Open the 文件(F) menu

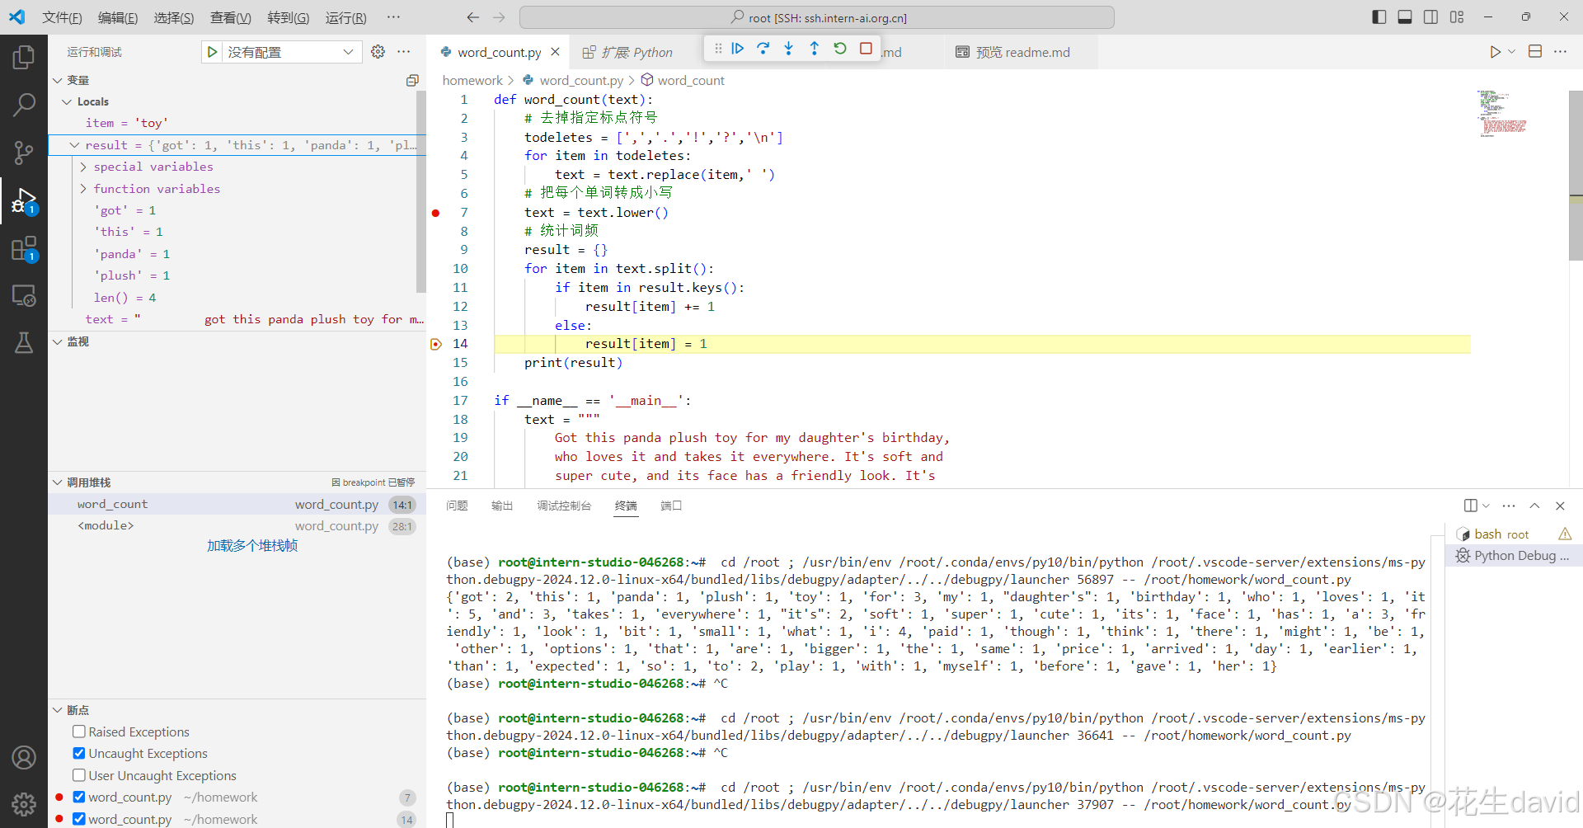coord(62,17)
